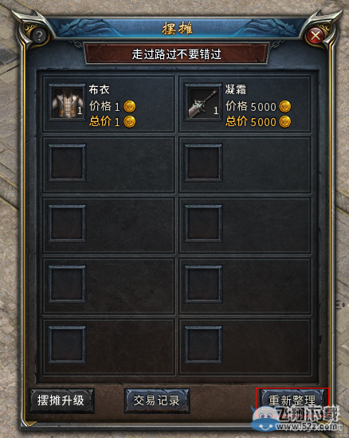The width and height of the screenshot is (349, 438).
Task: Click the 凝霜 item name label
Action: (x=236, y=89)
